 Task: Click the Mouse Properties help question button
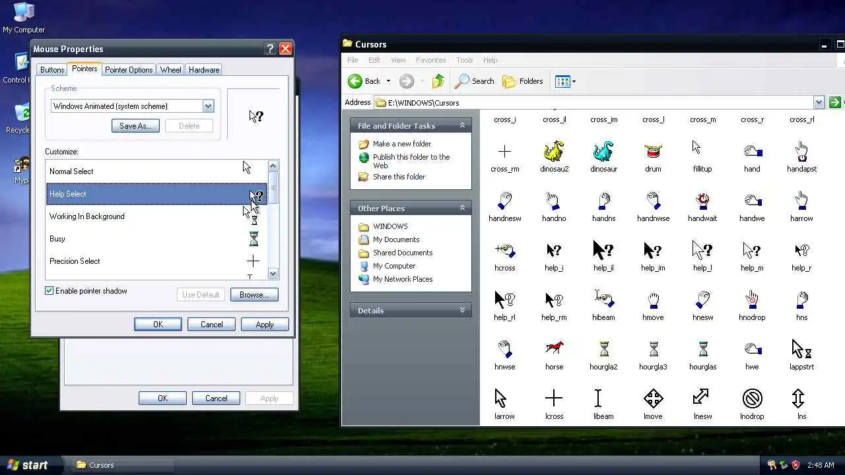point(270,49)
